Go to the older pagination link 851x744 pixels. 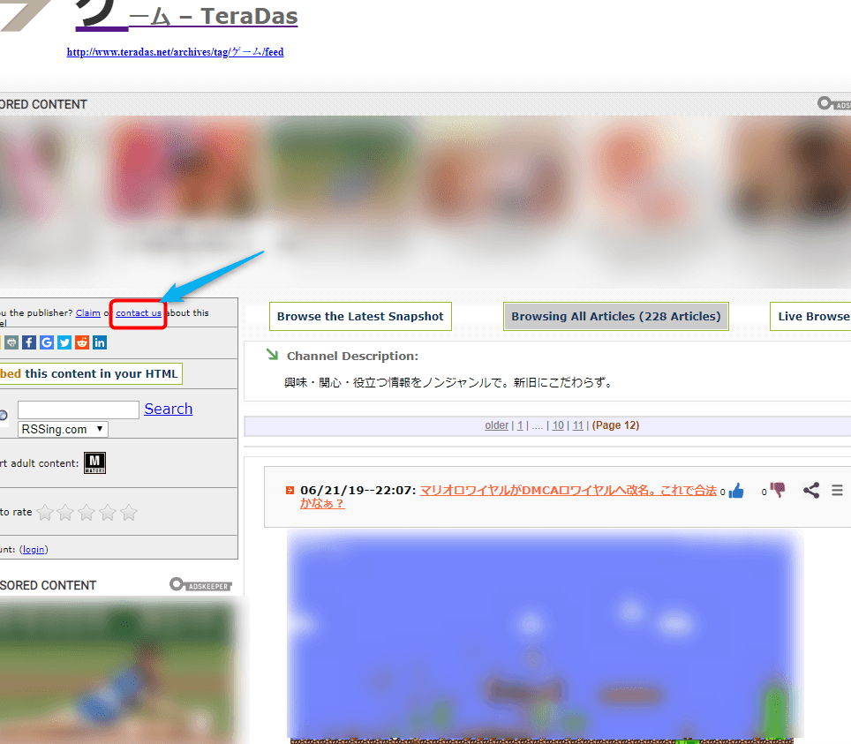point(496,425)
